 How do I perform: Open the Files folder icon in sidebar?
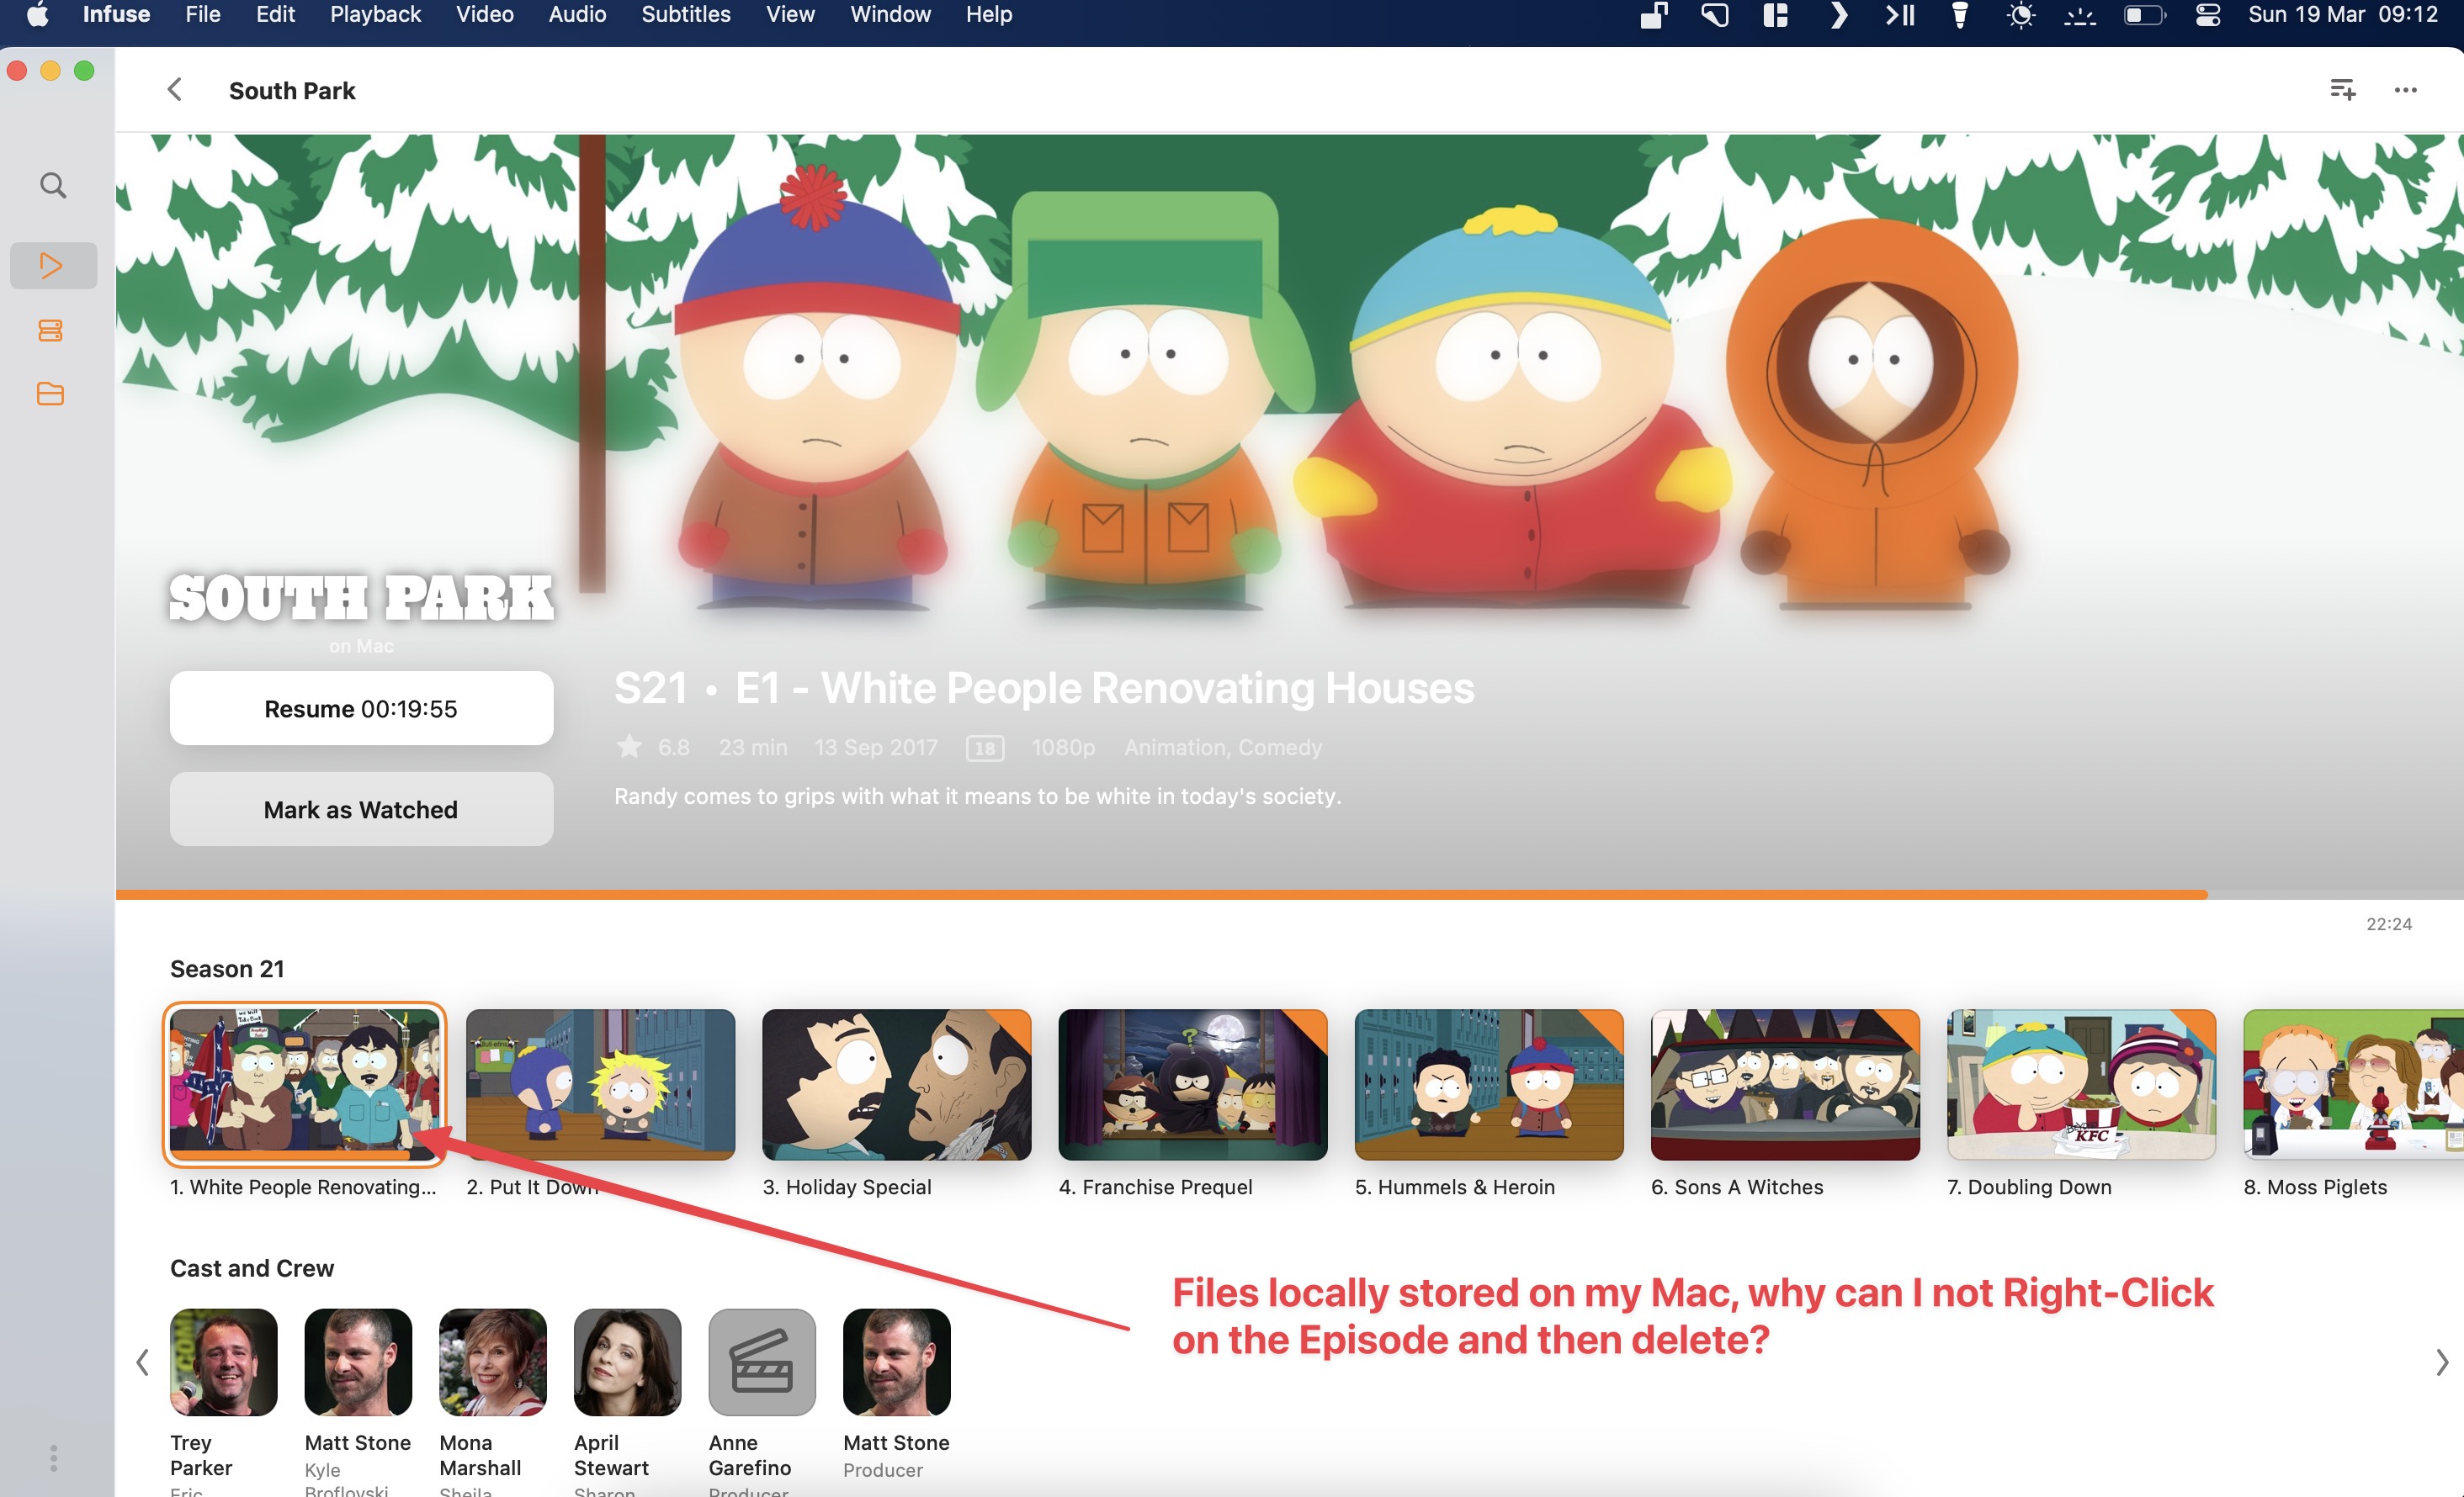(x=51, y=393)
